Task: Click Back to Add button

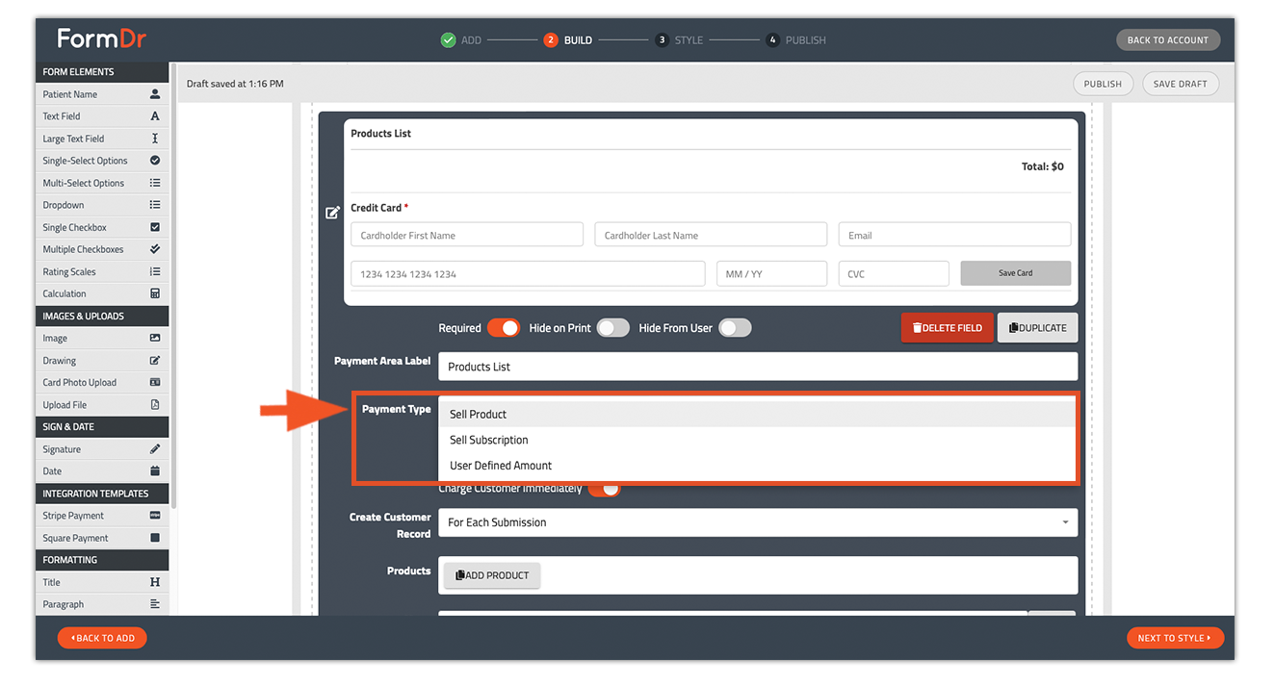Action: tap(102, 638)
